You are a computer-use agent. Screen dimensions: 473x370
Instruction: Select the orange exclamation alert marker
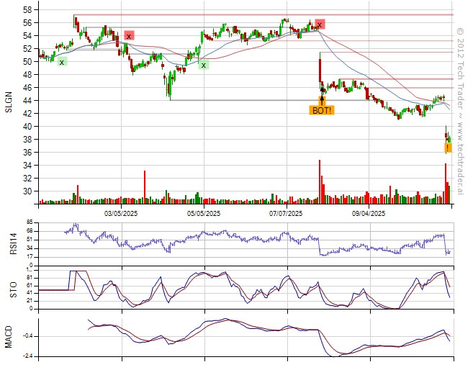coord(448,148)
